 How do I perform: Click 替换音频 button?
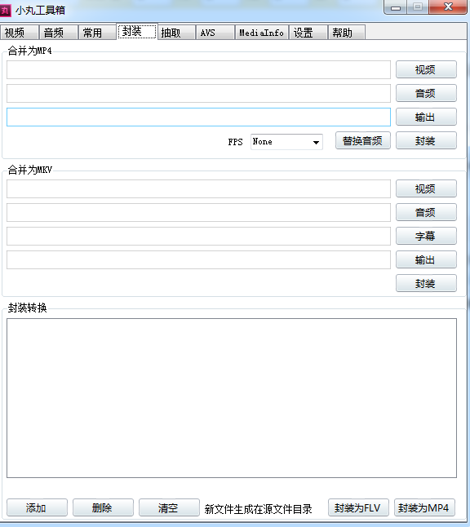coord(363,140)
